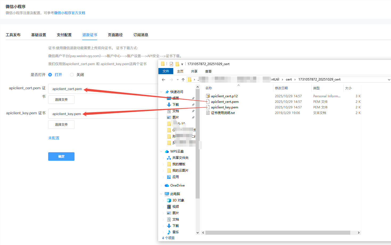Collapse the 快速访问 tree section

click(161, 92)
